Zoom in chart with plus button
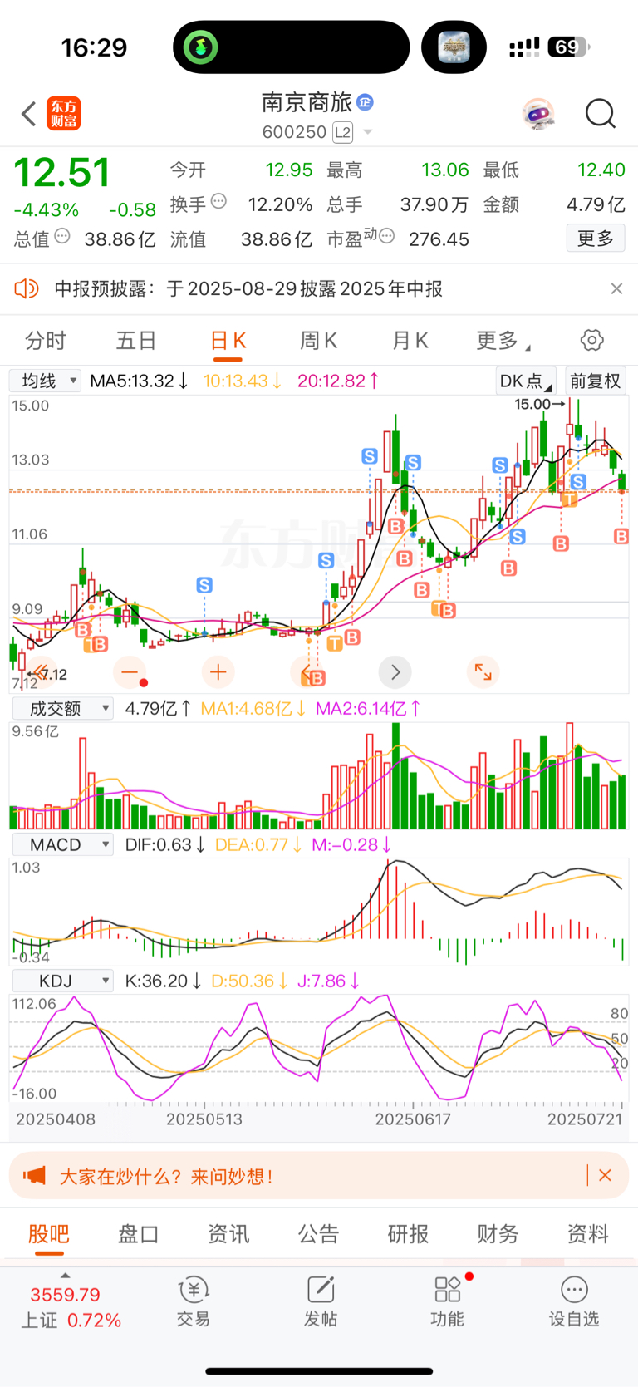 (218, 671)
